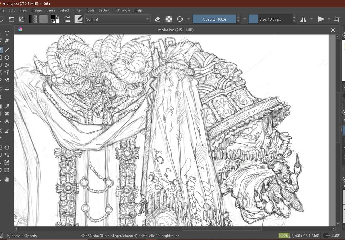
Task: Open the Normal blending mode dropdown
Action: pos(117,19)
